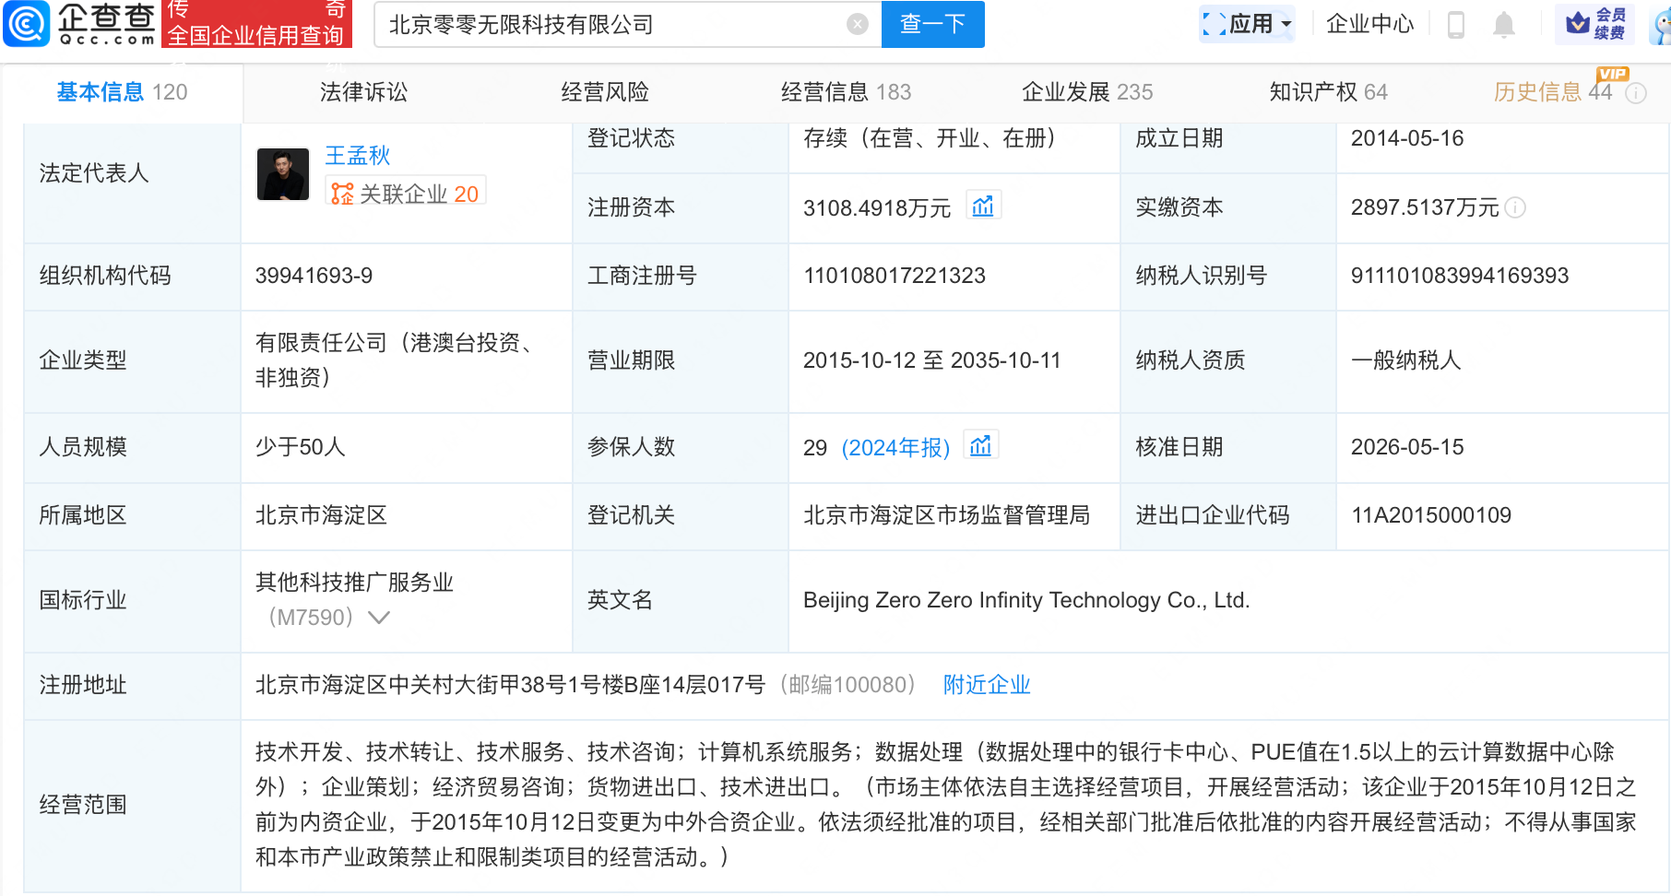1671x896 pixels.
Task: Click the 查一下 search button
Action: (932, 24)
